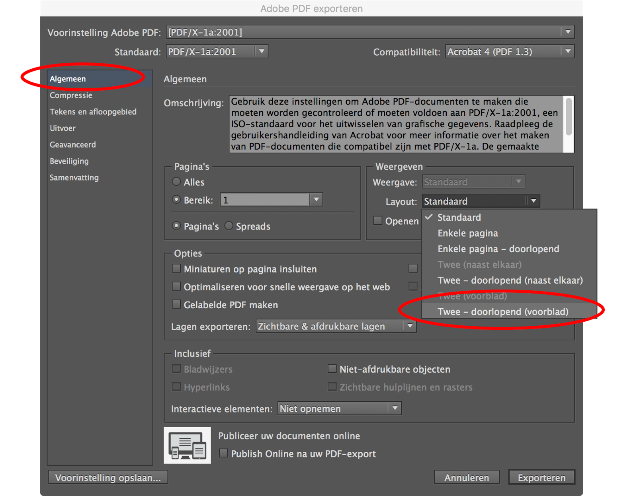The width and height of the screenshot is (637, 496).
Task: Click inside the Omschrijving text area
Action: 397,124
